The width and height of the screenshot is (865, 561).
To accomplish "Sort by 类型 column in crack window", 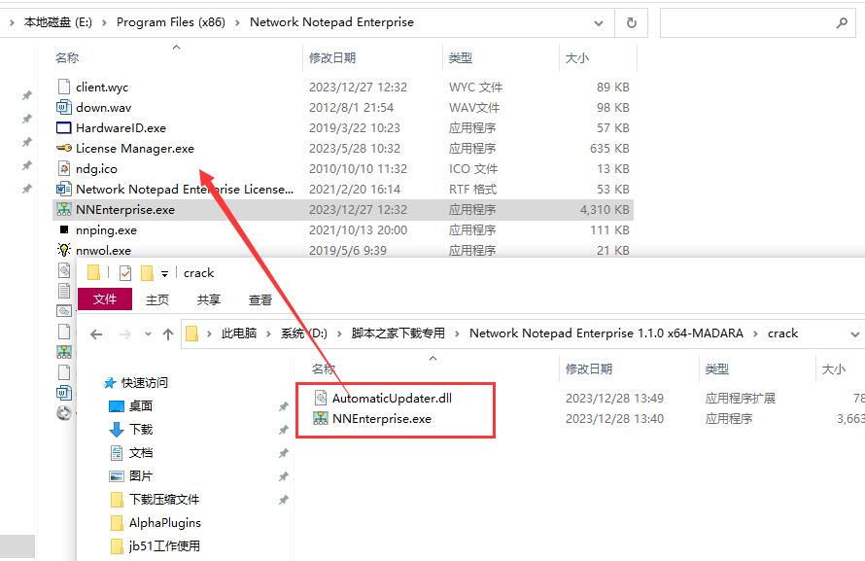I will pyautogui.click(x=716, y=369).
